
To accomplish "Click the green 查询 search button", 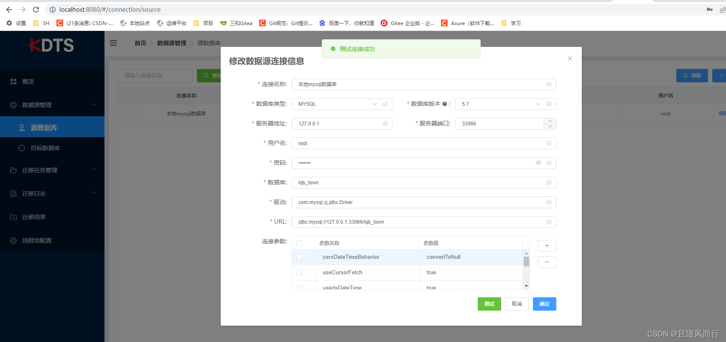I will (x=209, y=76).
